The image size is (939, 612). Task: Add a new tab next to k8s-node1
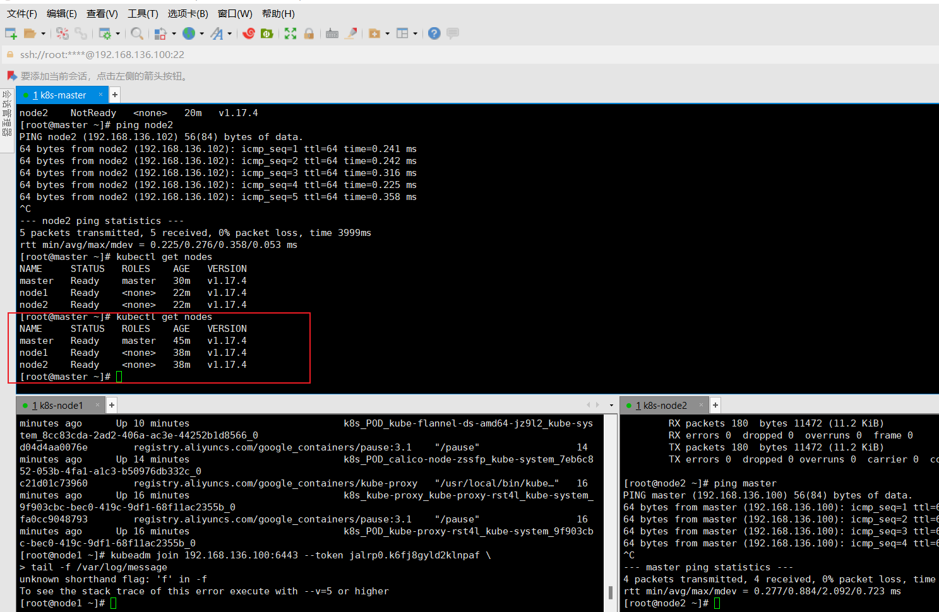112,405
